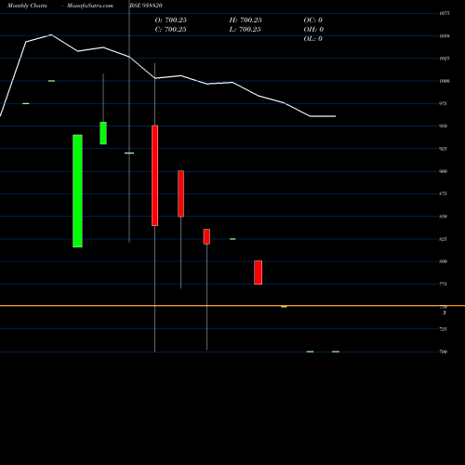Click the 'BSE 938820' symbol label
Screen dimensions: 465x465
(146, 6)
